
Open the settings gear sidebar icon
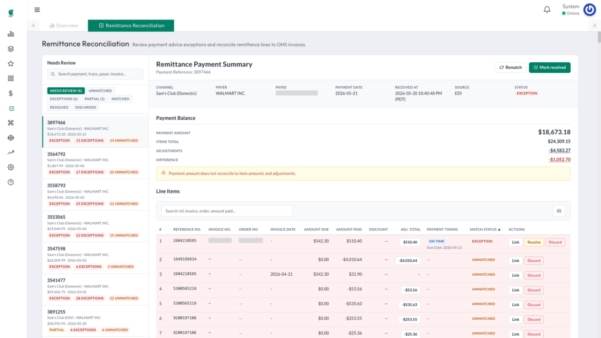[11, 167]
